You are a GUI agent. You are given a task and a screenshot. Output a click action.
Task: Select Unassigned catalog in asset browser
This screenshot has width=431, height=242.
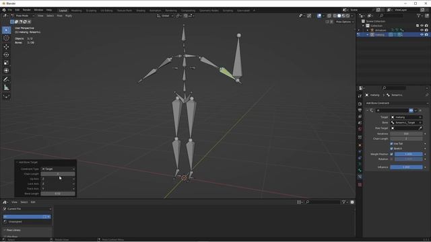pos(15,222)
